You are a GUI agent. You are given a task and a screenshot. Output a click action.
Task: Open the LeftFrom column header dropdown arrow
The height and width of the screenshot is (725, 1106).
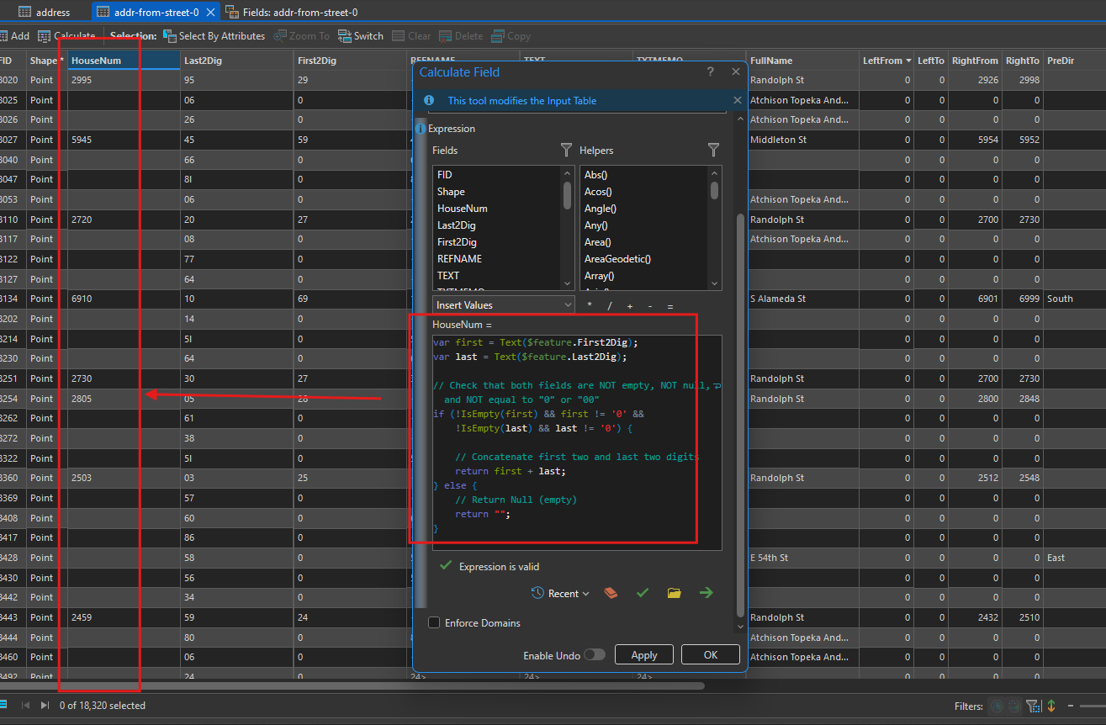tap(908, 61)
